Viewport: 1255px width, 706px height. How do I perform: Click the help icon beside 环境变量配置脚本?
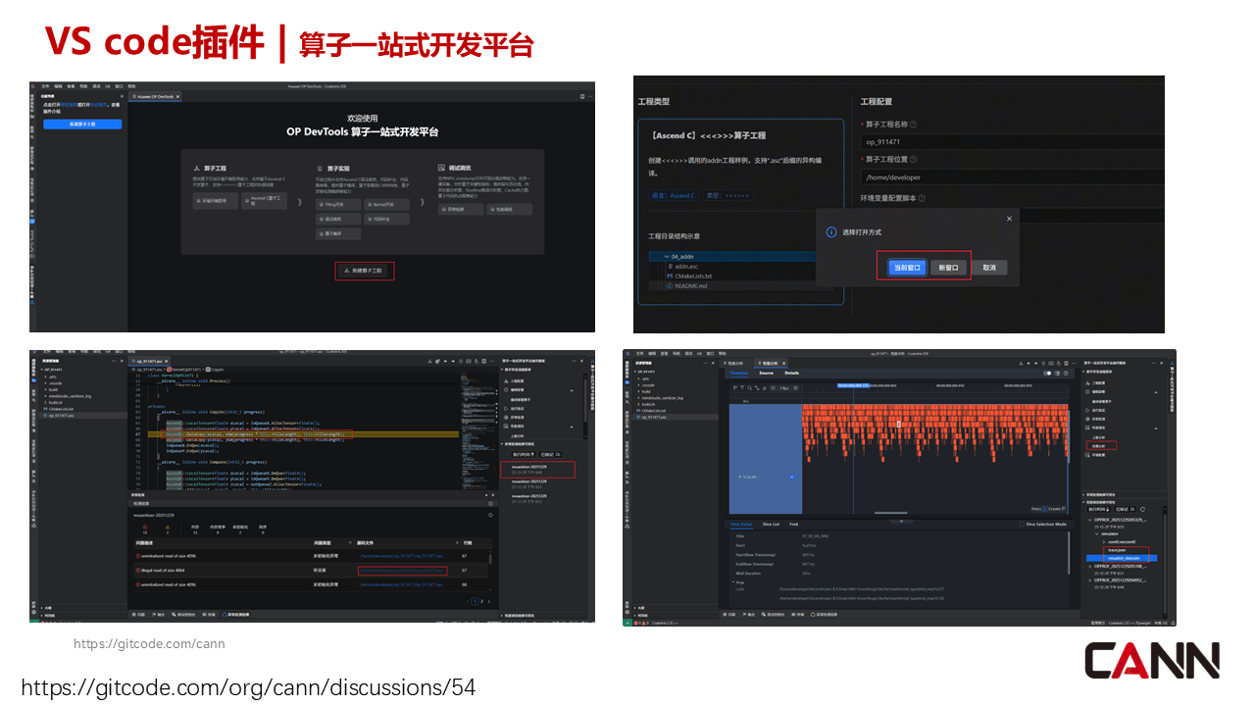(x=922, y=198)
